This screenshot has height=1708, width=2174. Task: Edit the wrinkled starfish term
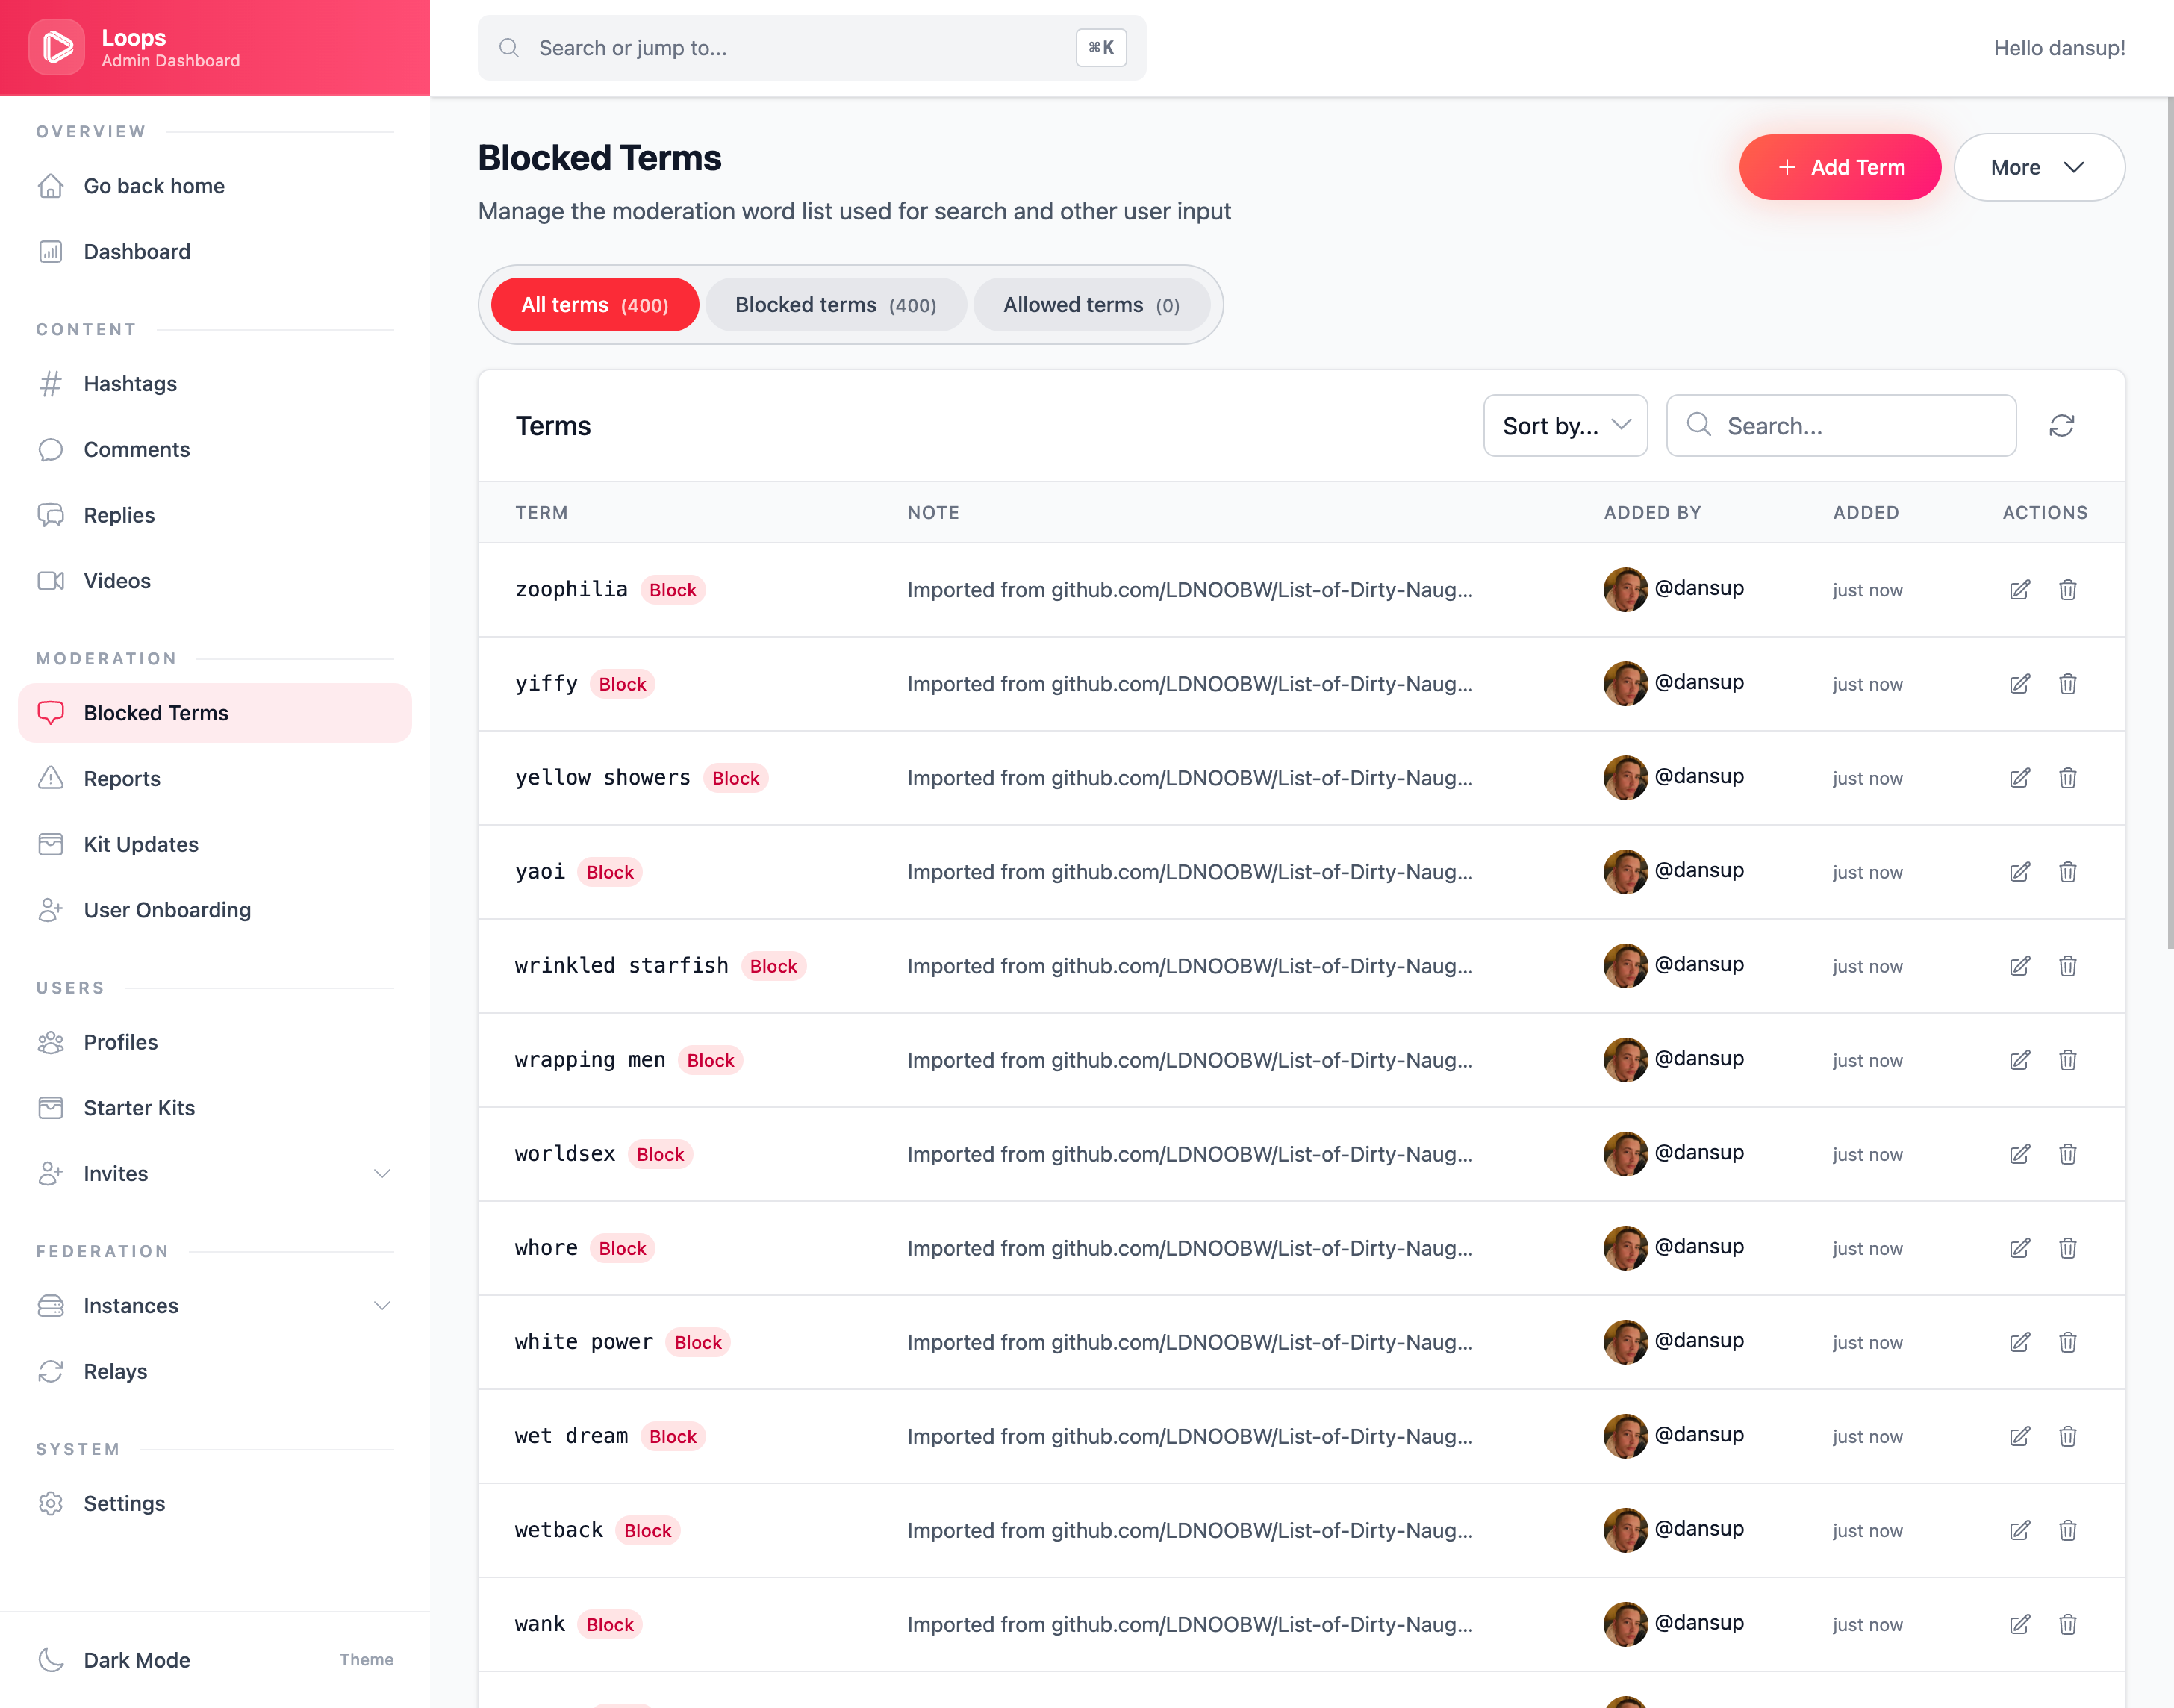pyautogui.click(x=2019, y=966)
